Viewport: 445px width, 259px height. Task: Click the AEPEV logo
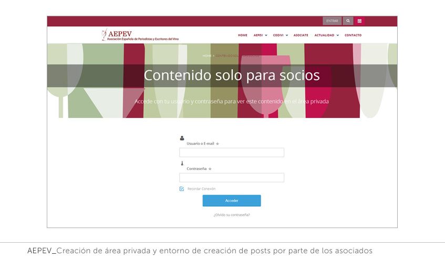[140, 35]
